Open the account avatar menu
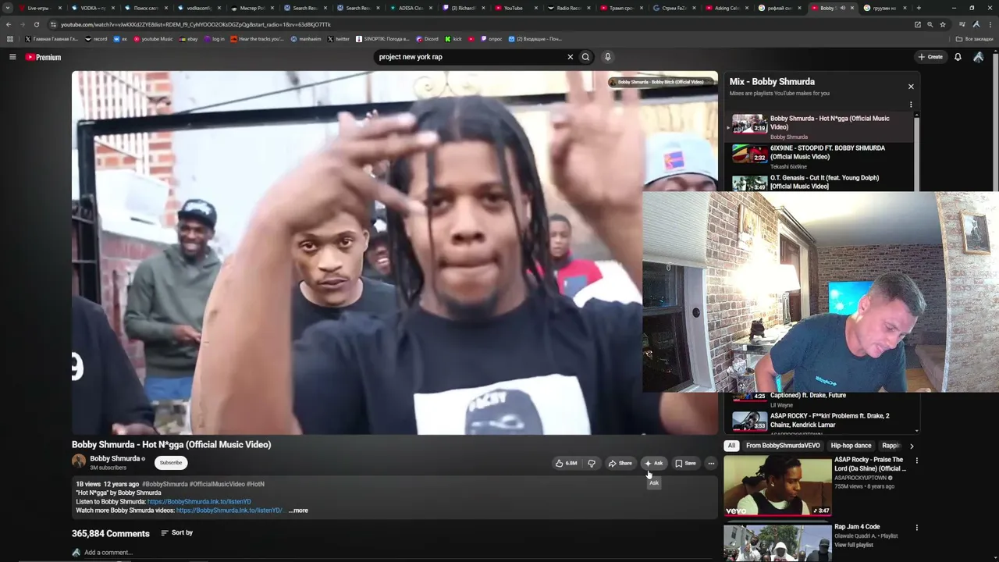999x562 pixels. click(x=979, y=57)
